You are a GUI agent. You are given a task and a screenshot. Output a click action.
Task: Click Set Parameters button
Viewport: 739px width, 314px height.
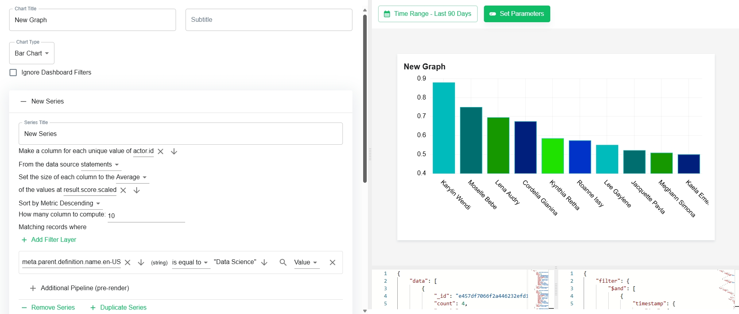(517, 14)
